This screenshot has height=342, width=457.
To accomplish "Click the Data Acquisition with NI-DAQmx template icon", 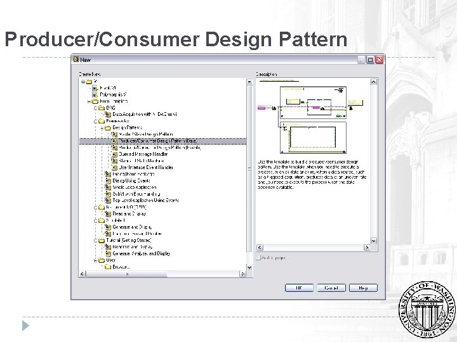I will click(x=108, y=114).
